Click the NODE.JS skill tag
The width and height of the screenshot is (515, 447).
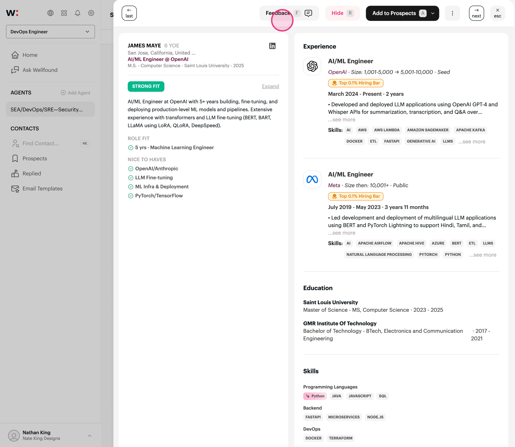(x=375, y=417)
